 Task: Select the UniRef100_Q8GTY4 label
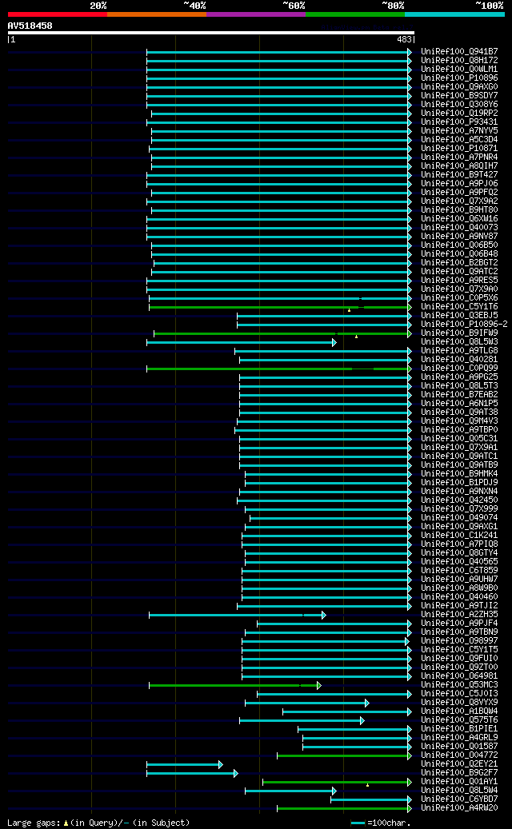pos(459,553)
